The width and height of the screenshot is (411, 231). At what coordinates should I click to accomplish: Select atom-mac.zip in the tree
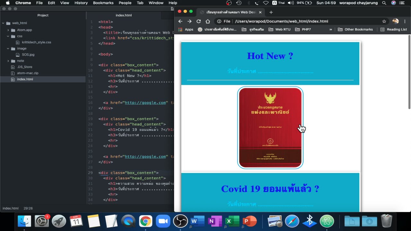click(x=28, y=73)
